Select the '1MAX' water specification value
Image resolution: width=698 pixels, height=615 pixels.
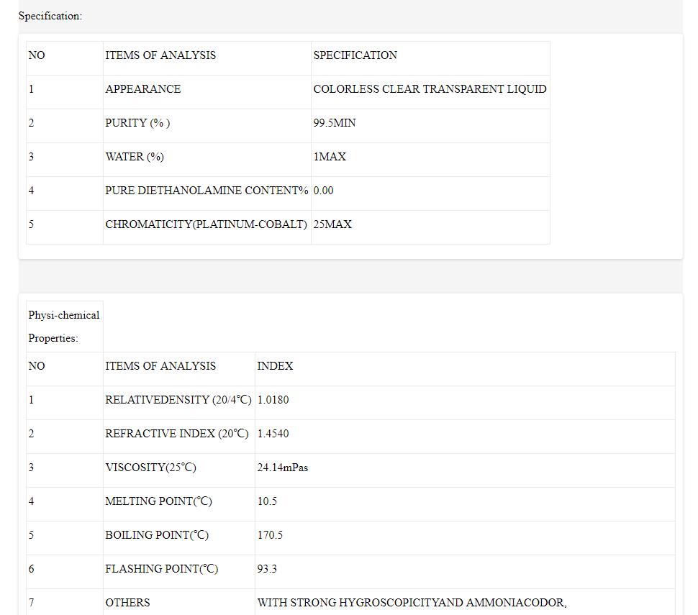[x=330, y=157]
